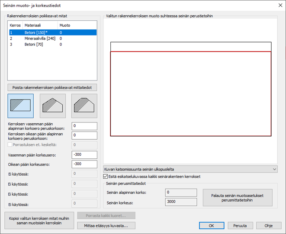This screenshot has width=286, height=234.
Task: Click the 'Vasemman pään korkeusero' input field
Action: pyautogui.click(x=84, y=155)
